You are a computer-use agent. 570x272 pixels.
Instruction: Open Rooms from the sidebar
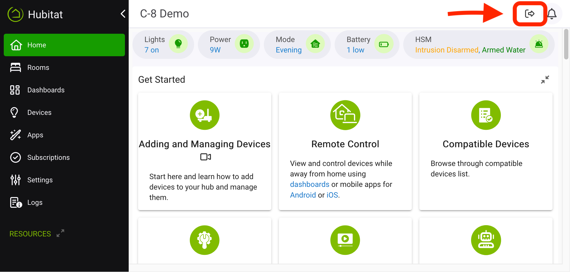click(38, 67)
